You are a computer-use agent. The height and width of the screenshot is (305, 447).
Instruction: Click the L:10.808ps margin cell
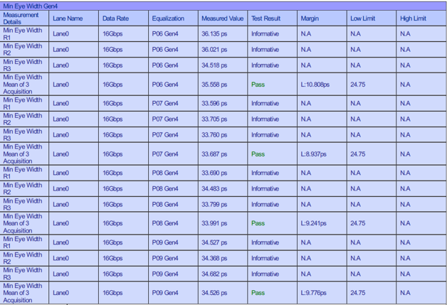315,85
